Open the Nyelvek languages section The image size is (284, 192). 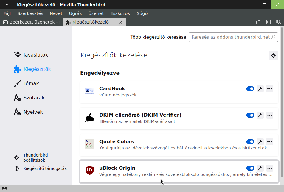click(28, 112)
